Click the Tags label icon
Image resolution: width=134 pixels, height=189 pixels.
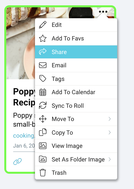click(43, 79)
